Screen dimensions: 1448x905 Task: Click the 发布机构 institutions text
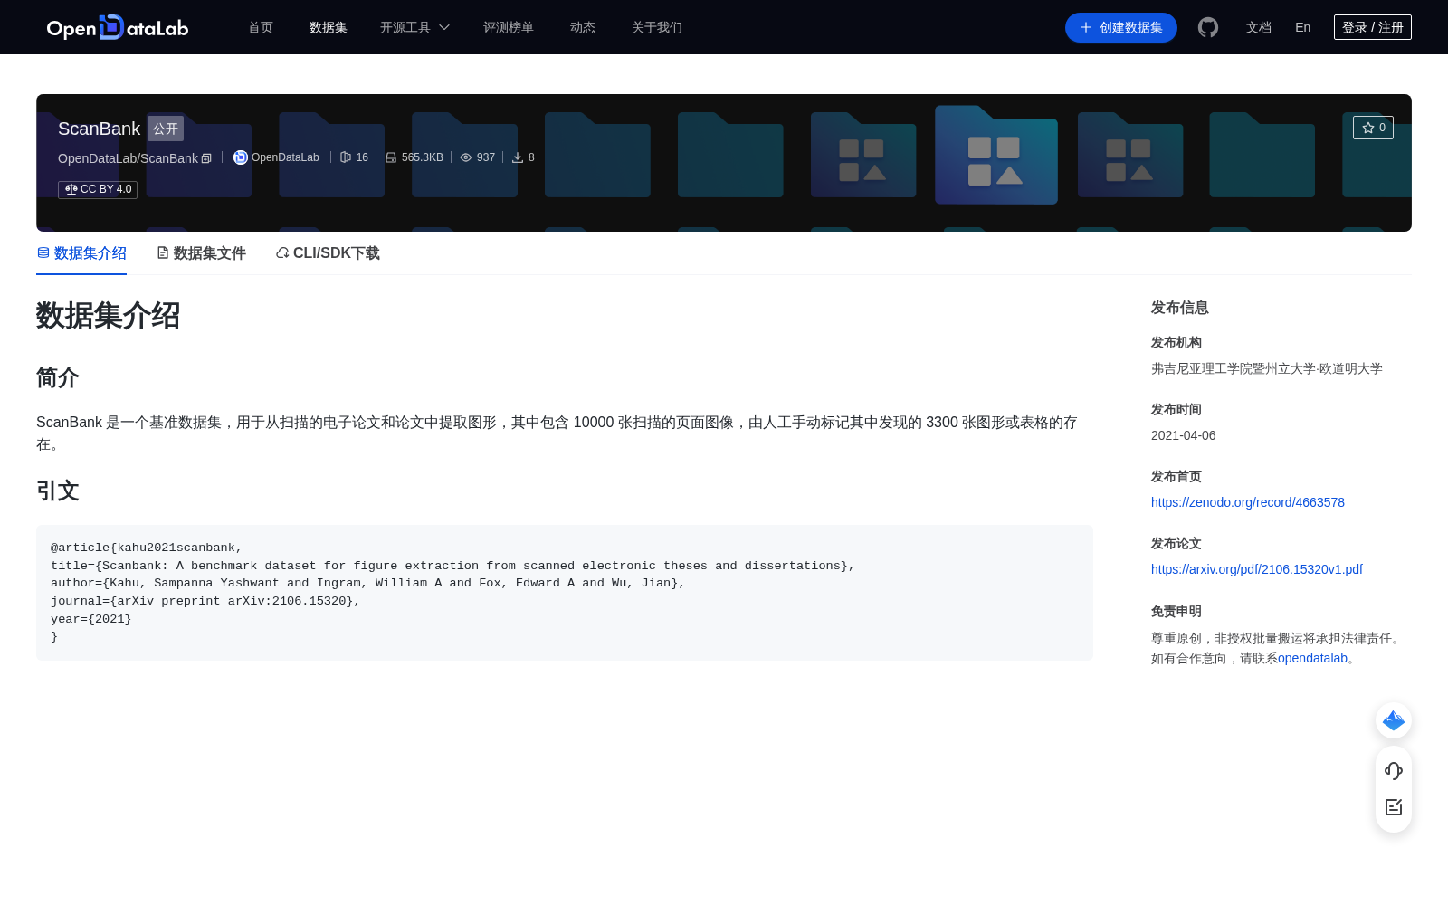point(1267,368)
